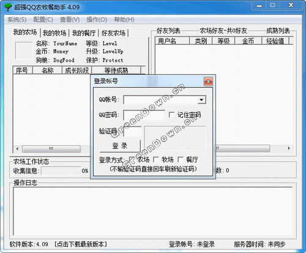Toggle the 农场 login mode checkbox
Screen dimensions: 306x253
pos(132,159)
